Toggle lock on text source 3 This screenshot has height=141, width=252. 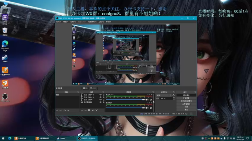[x=104, y=95]
